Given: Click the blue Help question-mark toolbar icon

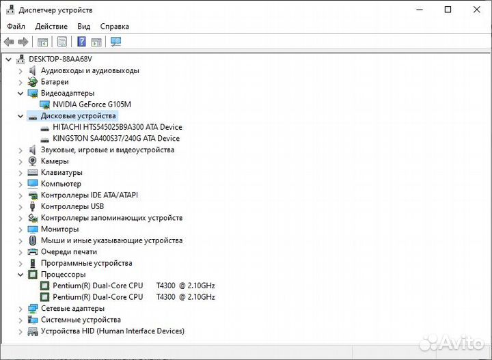Looking at the screenshot, I should (x=81, y=42).
